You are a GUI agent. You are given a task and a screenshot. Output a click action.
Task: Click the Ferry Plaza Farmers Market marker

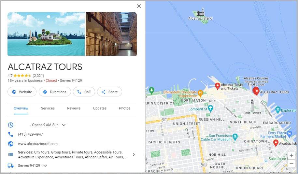click(x=289, y=134)
